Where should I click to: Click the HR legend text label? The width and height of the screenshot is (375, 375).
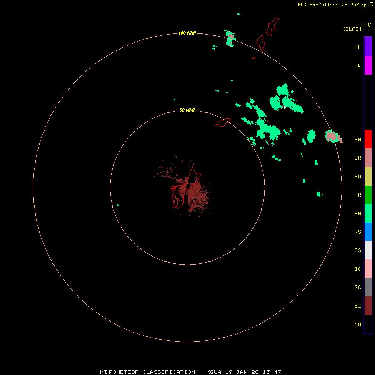(357, 195)
